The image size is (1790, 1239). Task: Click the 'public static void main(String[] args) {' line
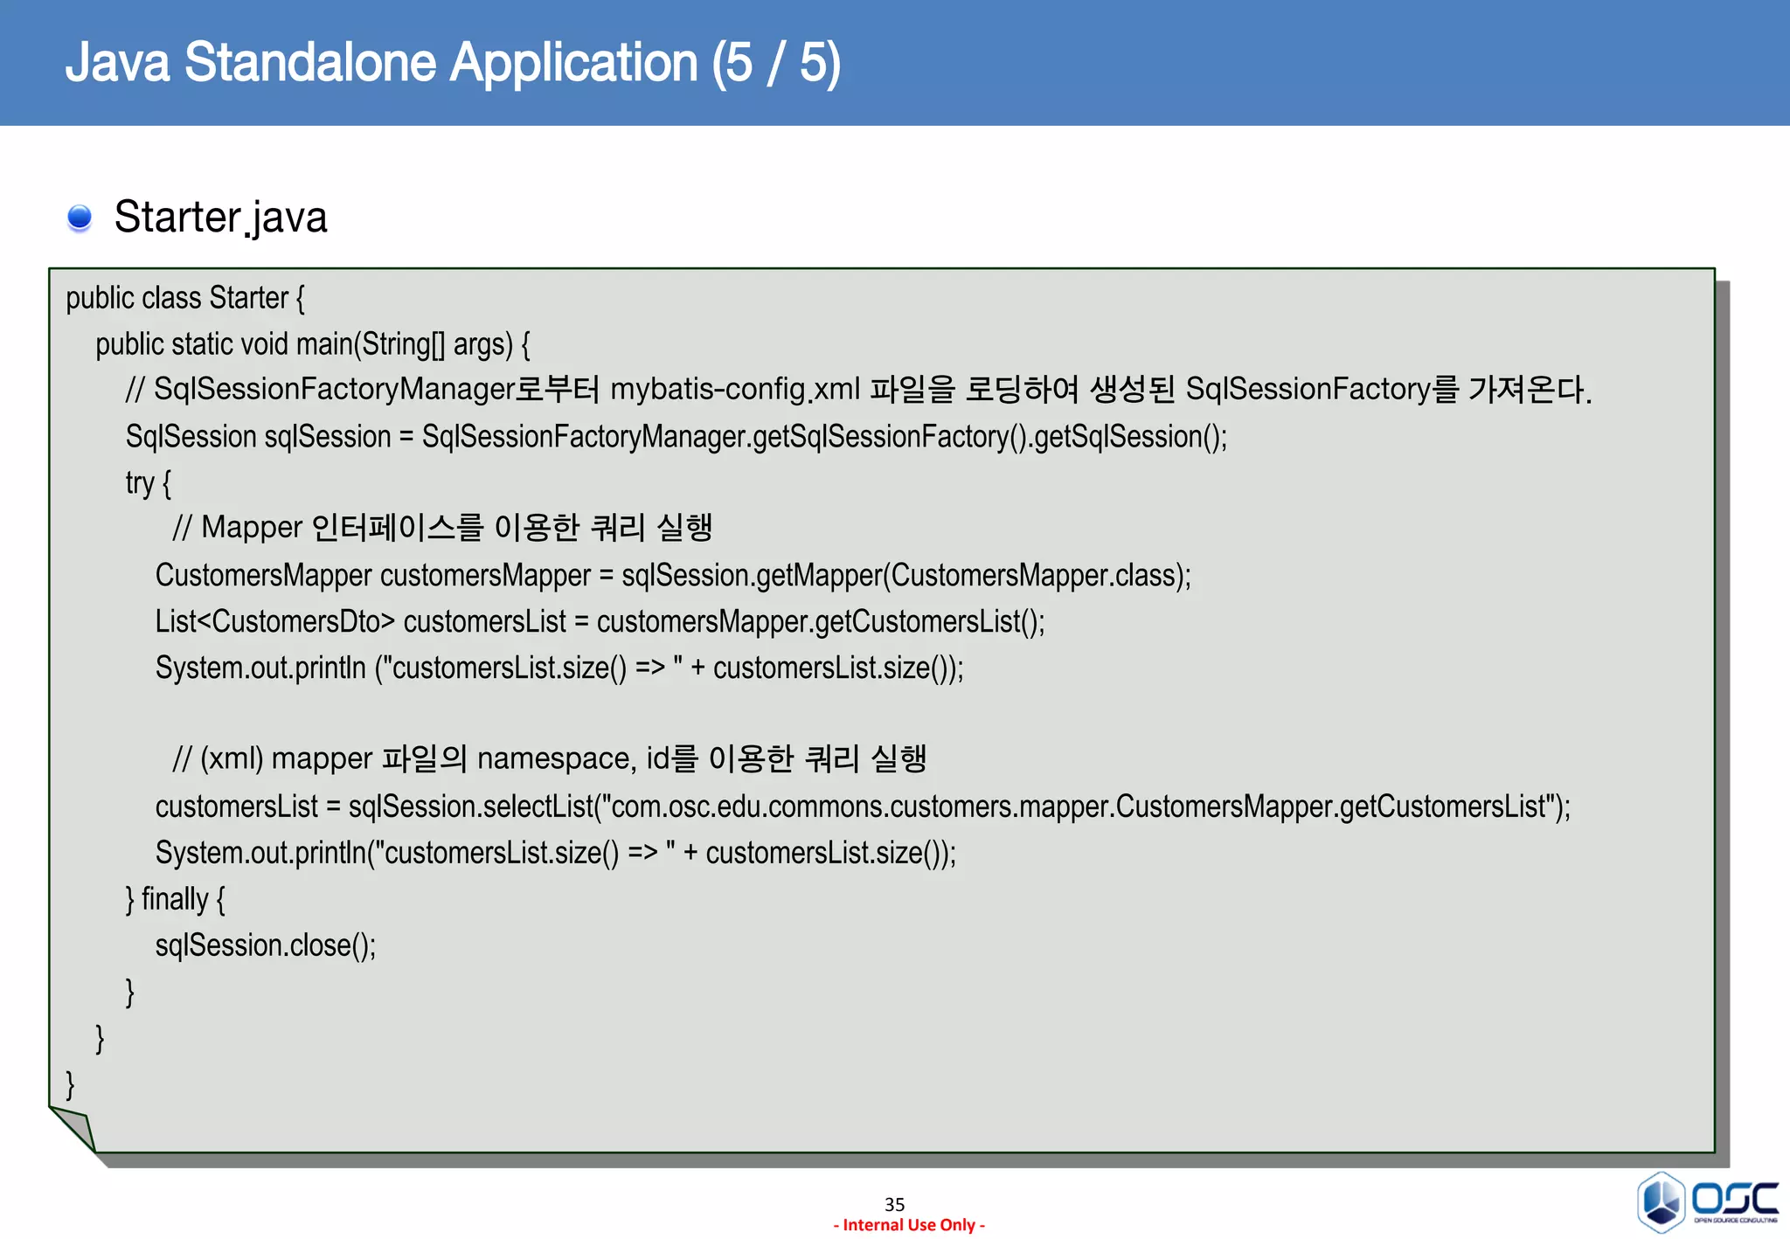313,344
